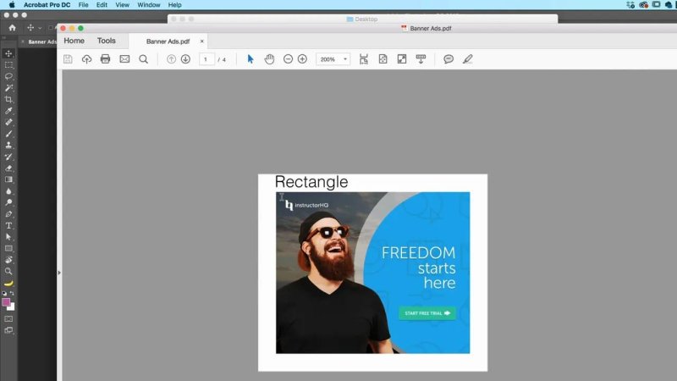Image resolution: width=677 pixels, height=381 pixels.
Task: Select Photoshop Clone Stamp tool
Action: [8, 145]
